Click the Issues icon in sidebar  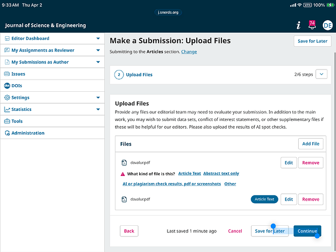7,74
